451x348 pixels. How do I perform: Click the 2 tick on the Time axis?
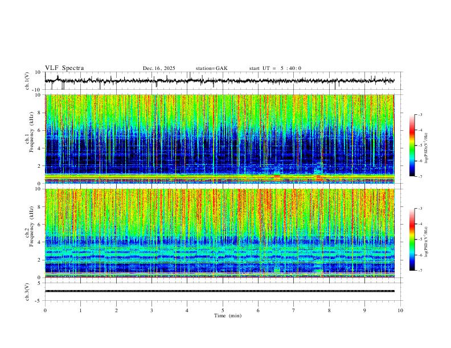tap(116, 310)
